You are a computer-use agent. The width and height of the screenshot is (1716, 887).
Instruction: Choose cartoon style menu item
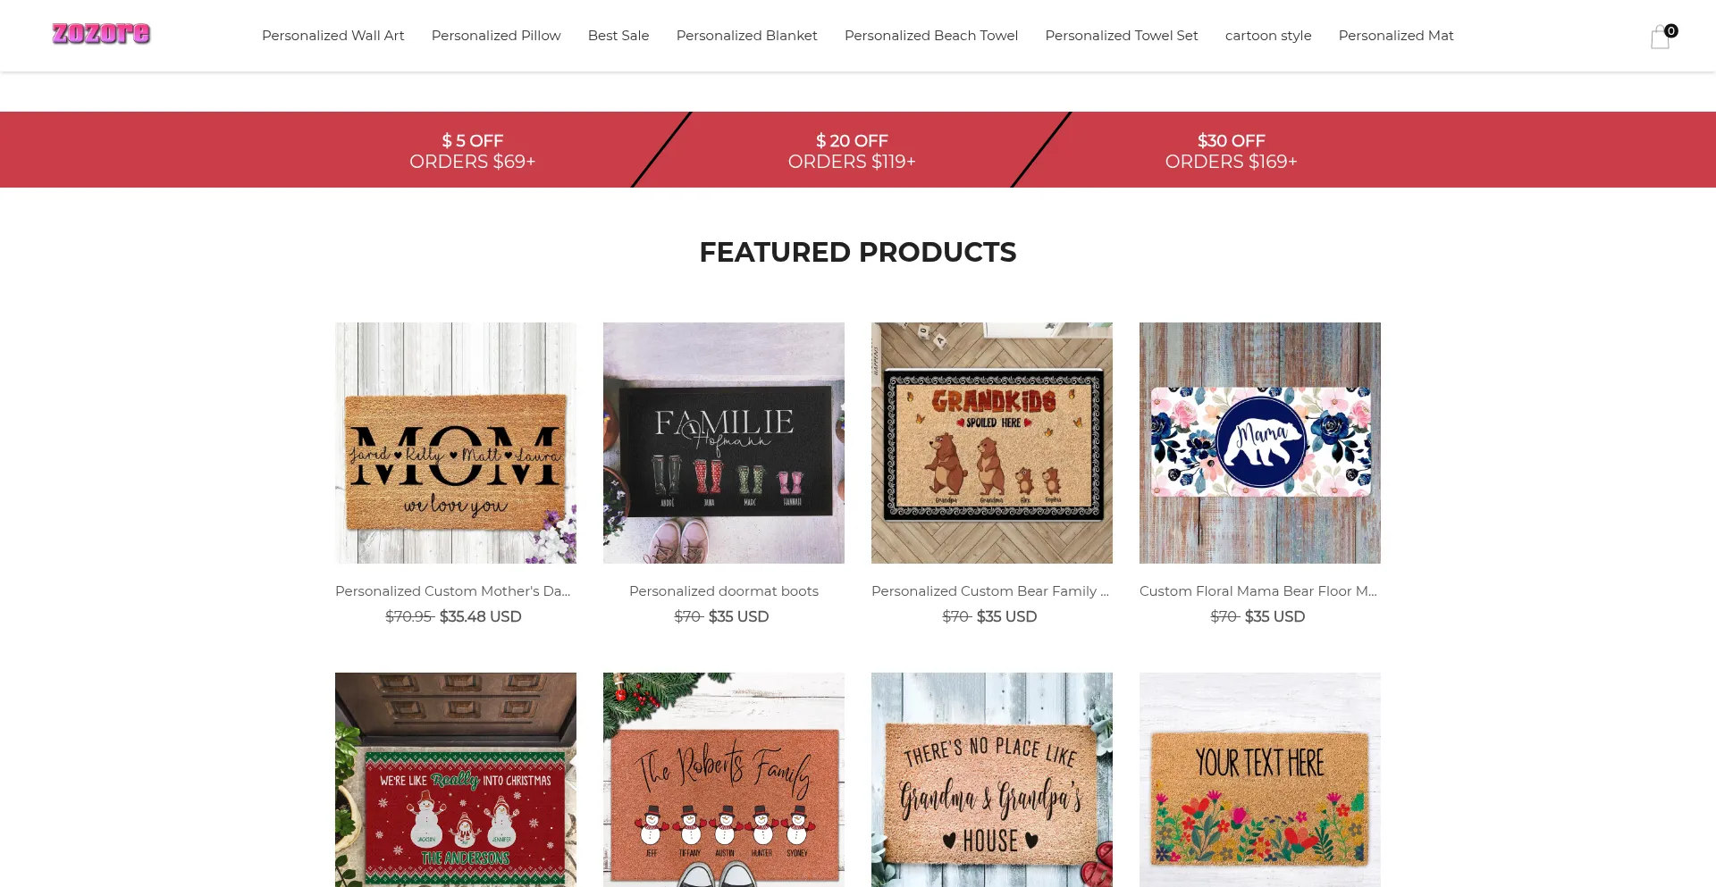click(1268, 36)
